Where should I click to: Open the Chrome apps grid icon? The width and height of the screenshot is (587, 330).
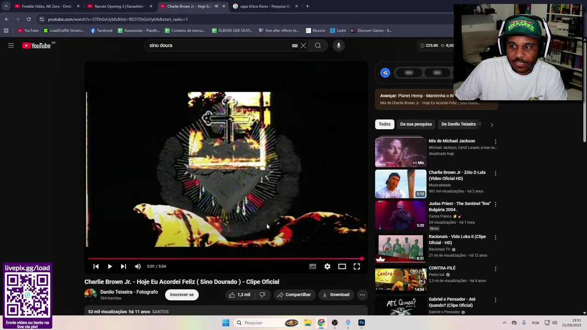coord(6,31)
